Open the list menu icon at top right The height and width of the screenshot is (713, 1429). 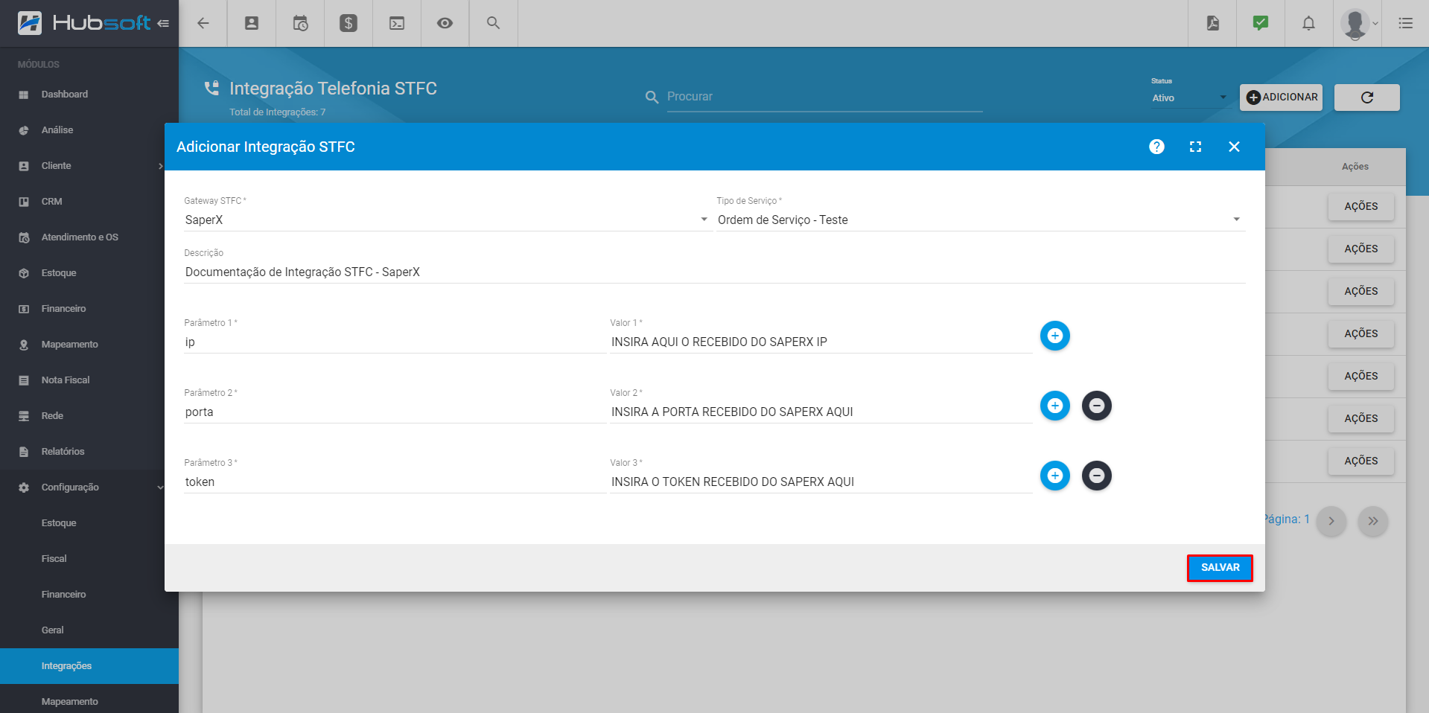point(1405,23)
